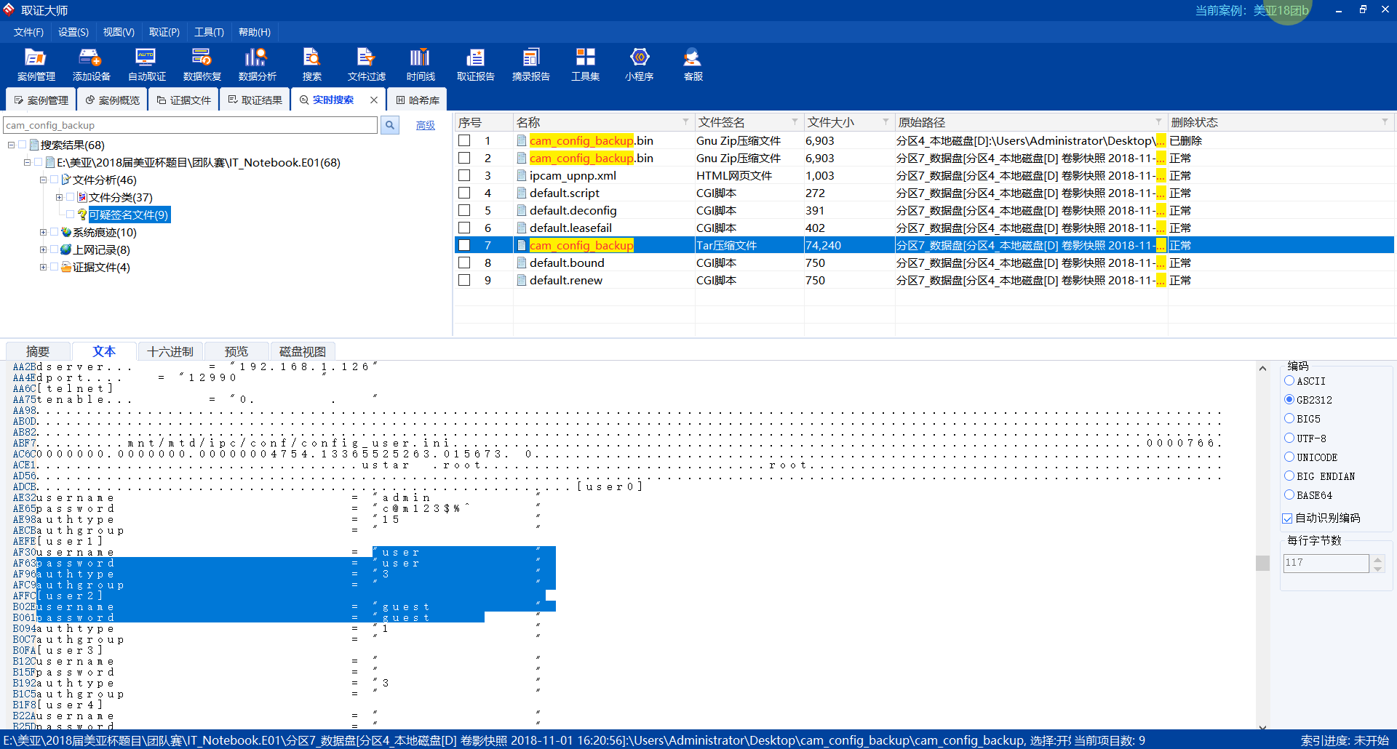Viewport: 1397px width, 749px height.
Task: Increase 每行字节数 with up stepper arrow
Action: click(x=1378, y=559)
